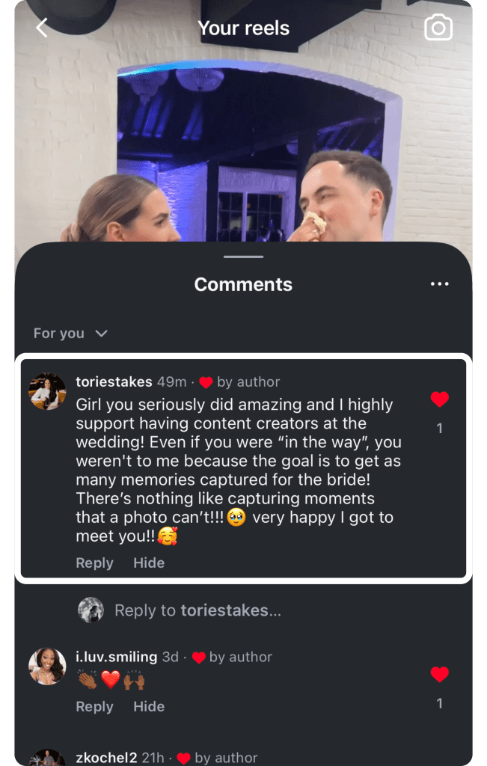The height and width of the screenshot is (766, 487).
Task: Open i.luv.smiling's profile picture
Action: 47,666
